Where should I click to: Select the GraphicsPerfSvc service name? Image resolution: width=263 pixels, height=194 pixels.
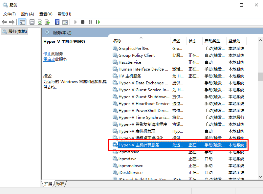134,49
